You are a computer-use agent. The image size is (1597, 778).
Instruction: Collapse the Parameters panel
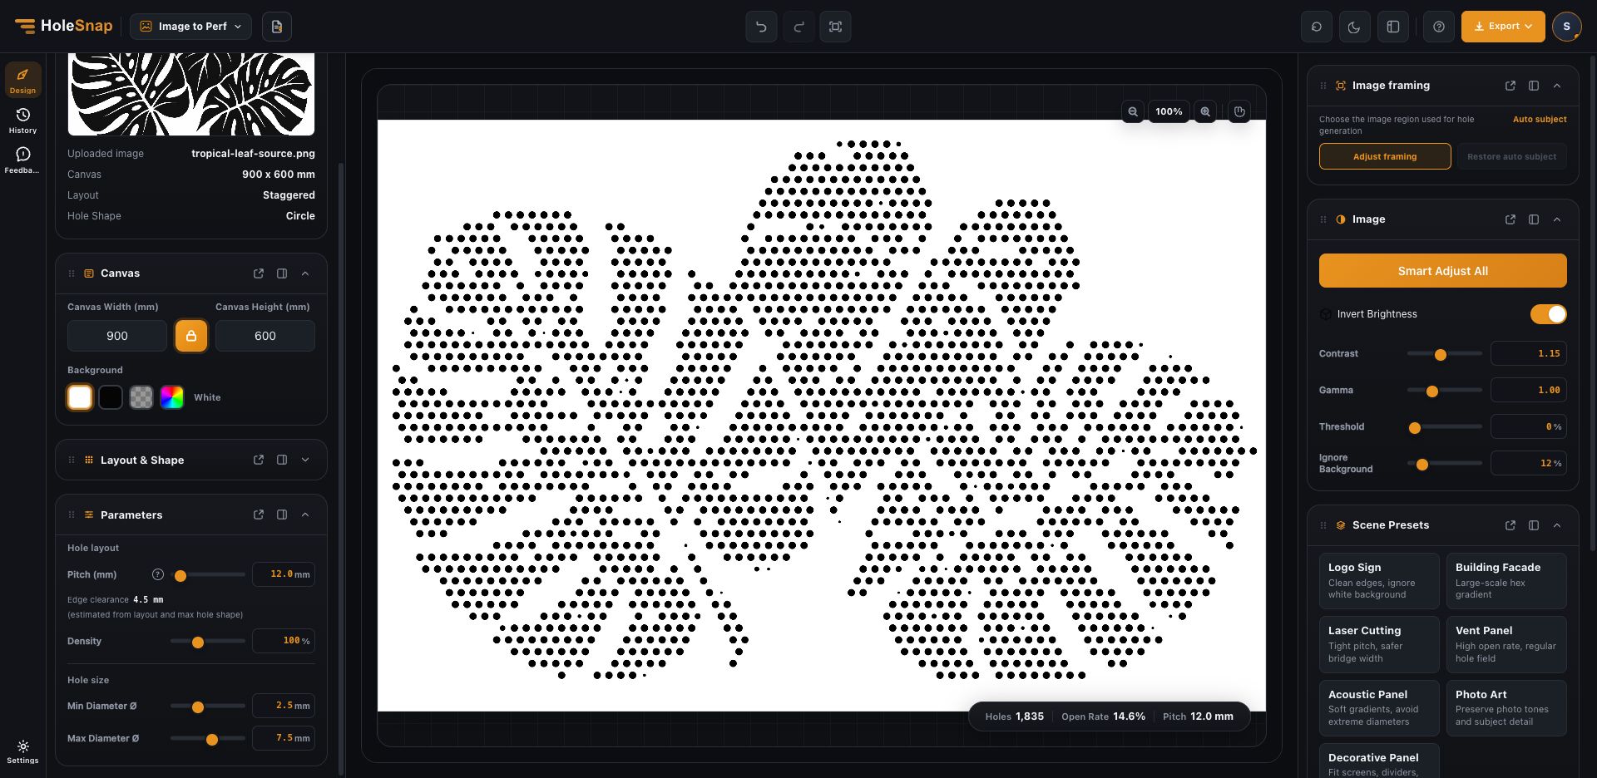(x=305, y=515)
